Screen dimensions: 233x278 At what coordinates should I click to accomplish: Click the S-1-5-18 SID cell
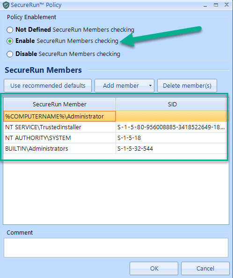point(172,138)
